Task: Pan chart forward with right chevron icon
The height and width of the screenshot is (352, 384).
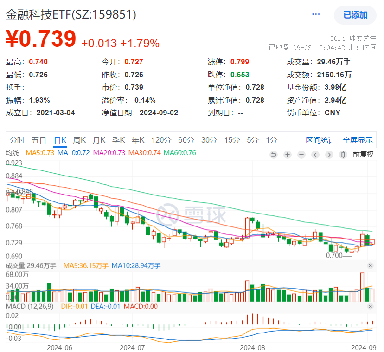Action: coord(329,155)
